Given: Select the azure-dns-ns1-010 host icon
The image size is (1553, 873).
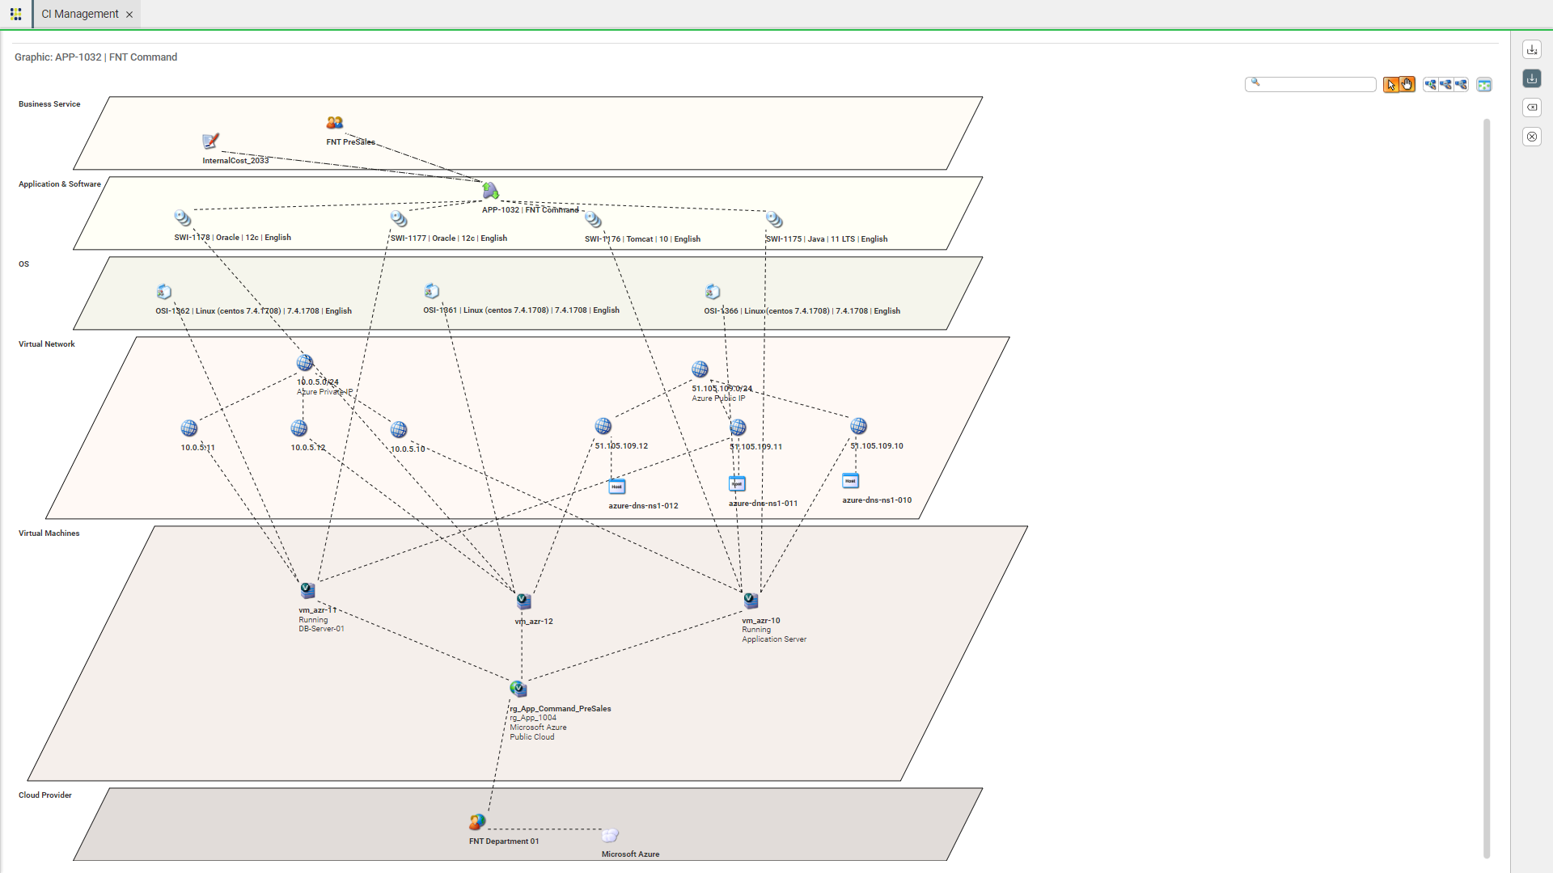Looking at the screenshot, I should click(850, 481).
